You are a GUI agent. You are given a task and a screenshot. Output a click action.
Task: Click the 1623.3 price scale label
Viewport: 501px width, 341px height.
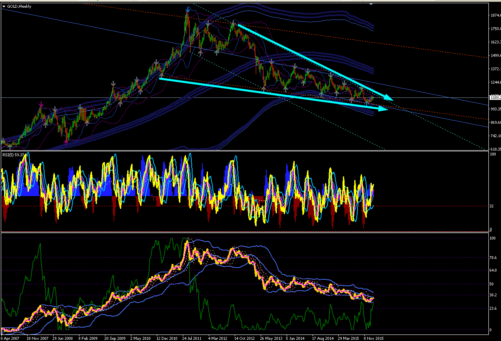coord(495,42)
